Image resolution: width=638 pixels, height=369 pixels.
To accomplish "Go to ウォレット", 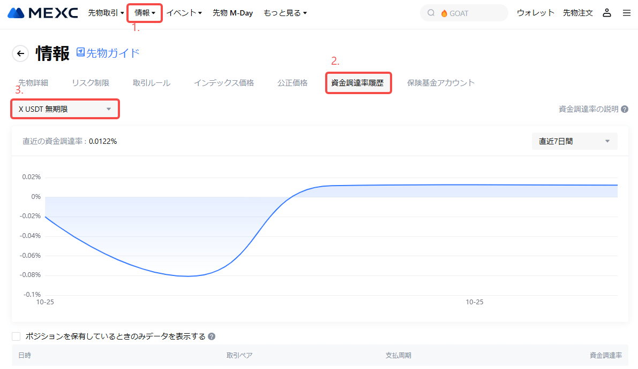I will [536, 13].
